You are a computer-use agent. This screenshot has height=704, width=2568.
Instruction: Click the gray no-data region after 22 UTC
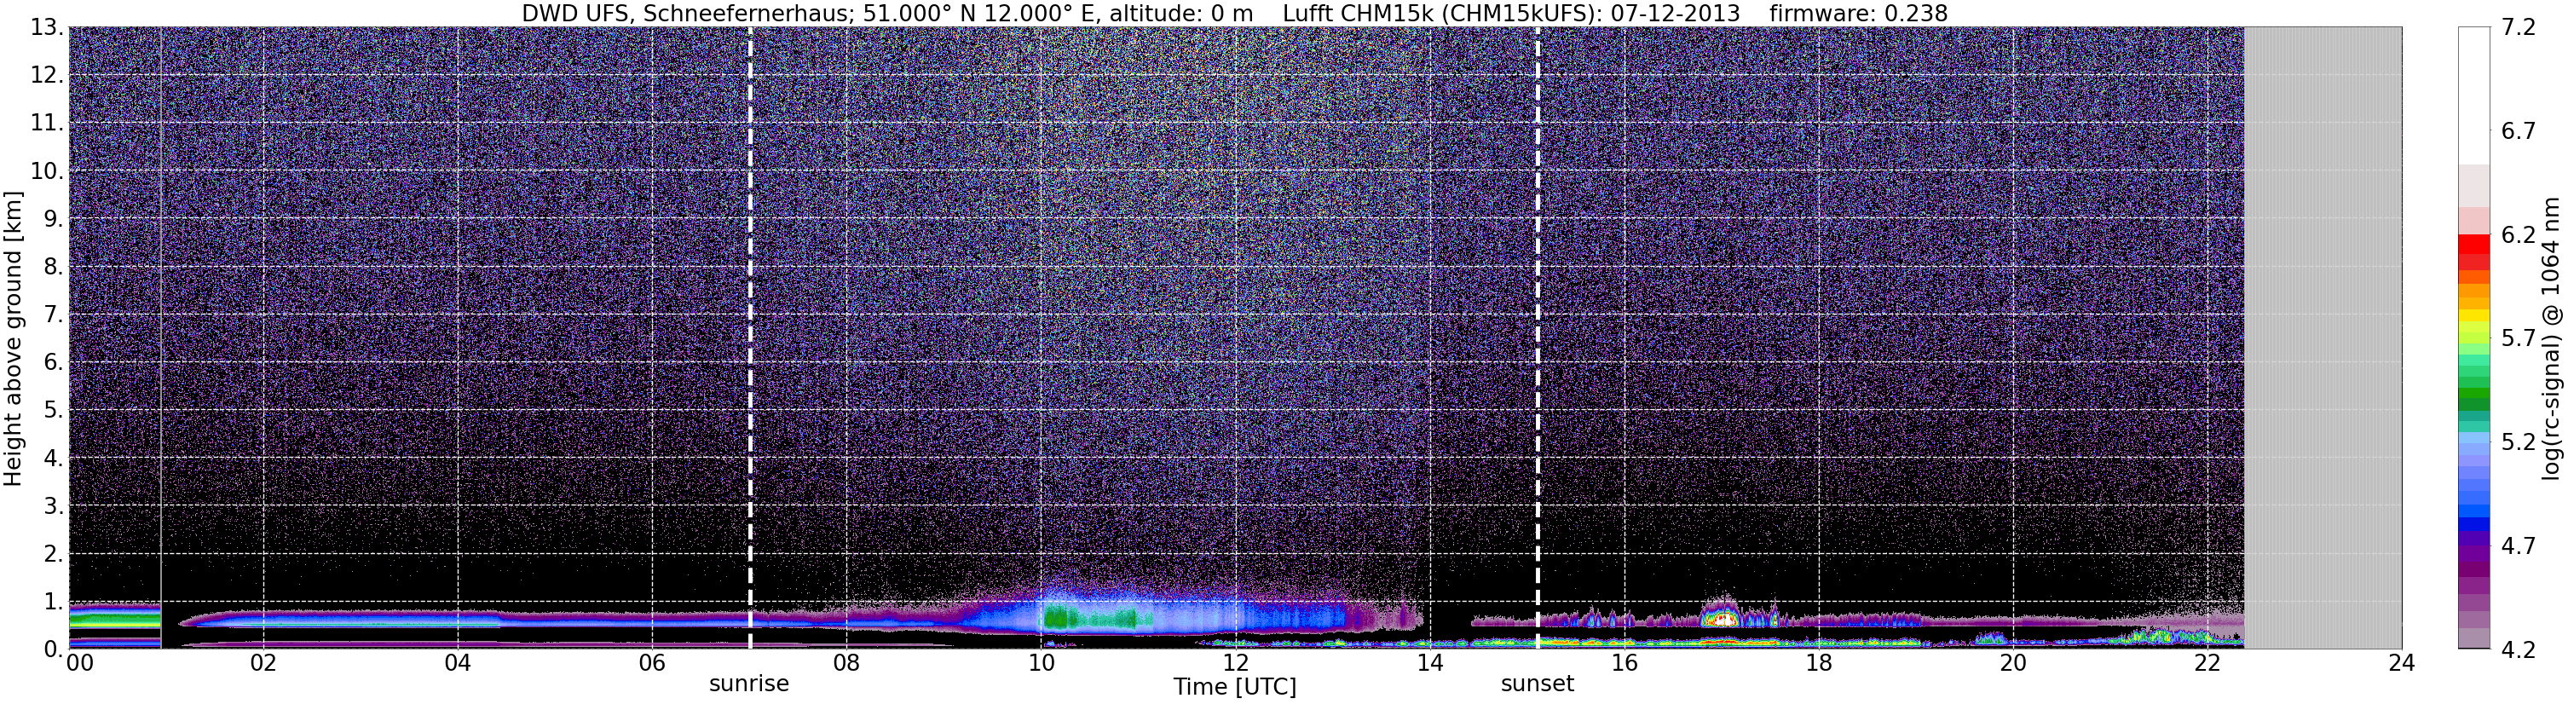[x=2323, y=338]
